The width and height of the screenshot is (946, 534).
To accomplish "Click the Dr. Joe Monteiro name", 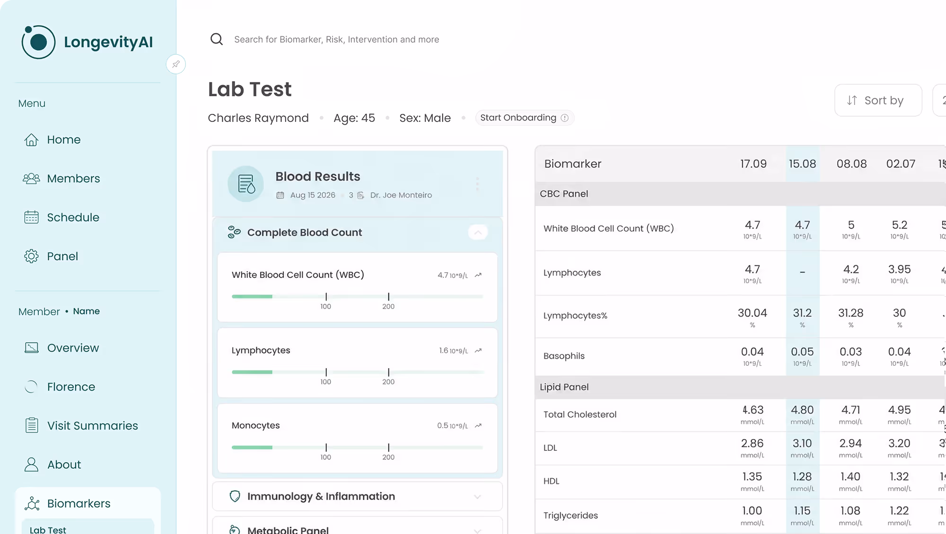I will (x=401, y=195).
